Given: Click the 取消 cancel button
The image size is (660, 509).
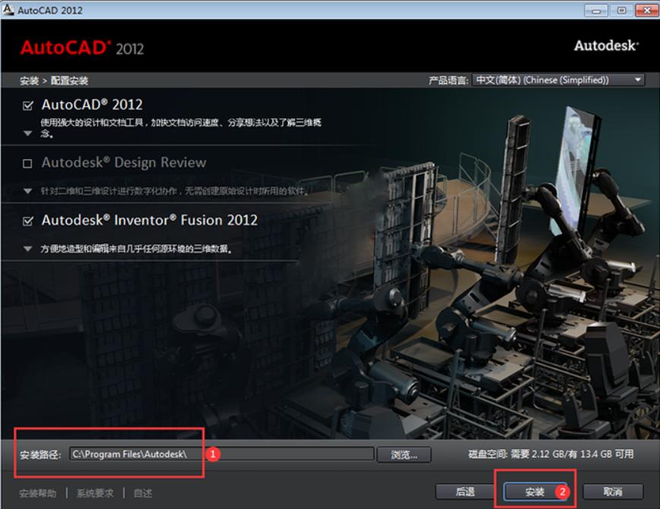Looking at the screenshot, I should (x=613, y=492).
